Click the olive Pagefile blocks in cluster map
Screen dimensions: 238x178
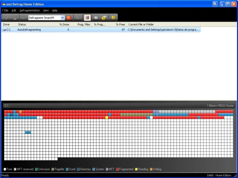pyautogui.click(x=136, y=115)
